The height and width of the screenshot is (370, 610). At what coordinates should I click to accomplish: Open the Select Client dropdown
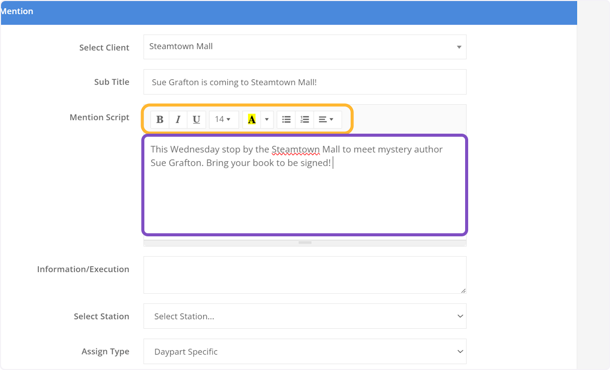tap(304, 47)
